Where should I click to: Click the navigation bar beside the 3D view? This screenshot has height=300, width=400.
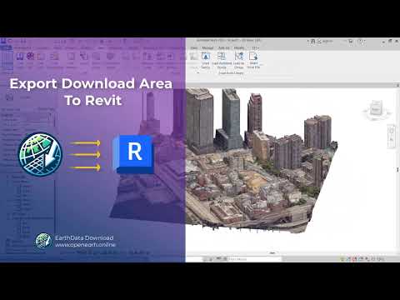[x=392, y=136]
